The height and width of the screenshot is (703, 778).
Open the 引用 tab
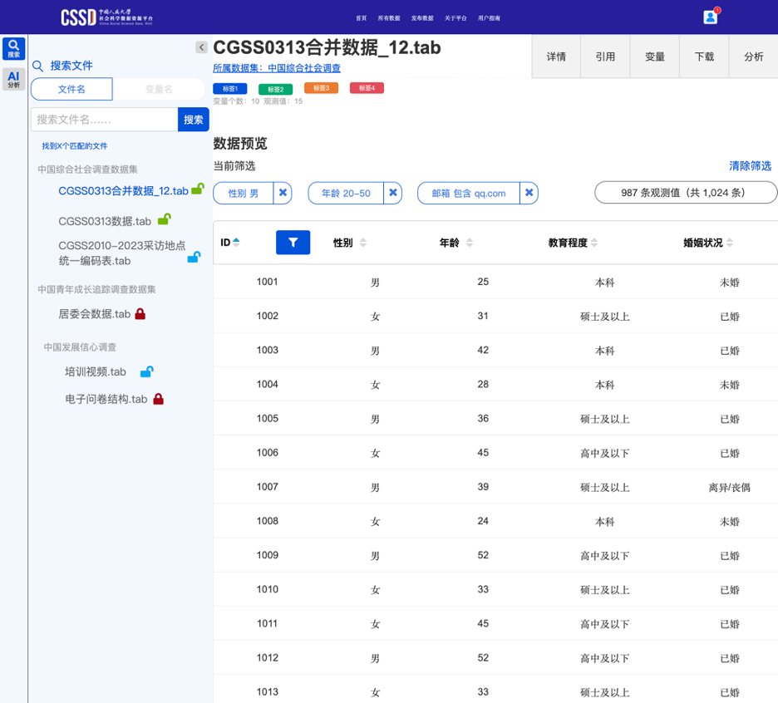pyautogui.click(x=605, y=57)
